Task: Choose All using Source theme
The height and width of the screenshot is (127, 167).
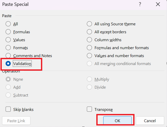Action: pos(89,24)
